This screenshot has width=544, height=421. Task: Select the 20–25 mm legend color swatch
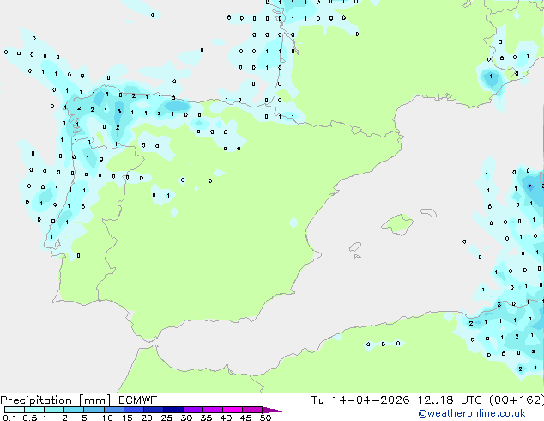(x=153, y=410)
